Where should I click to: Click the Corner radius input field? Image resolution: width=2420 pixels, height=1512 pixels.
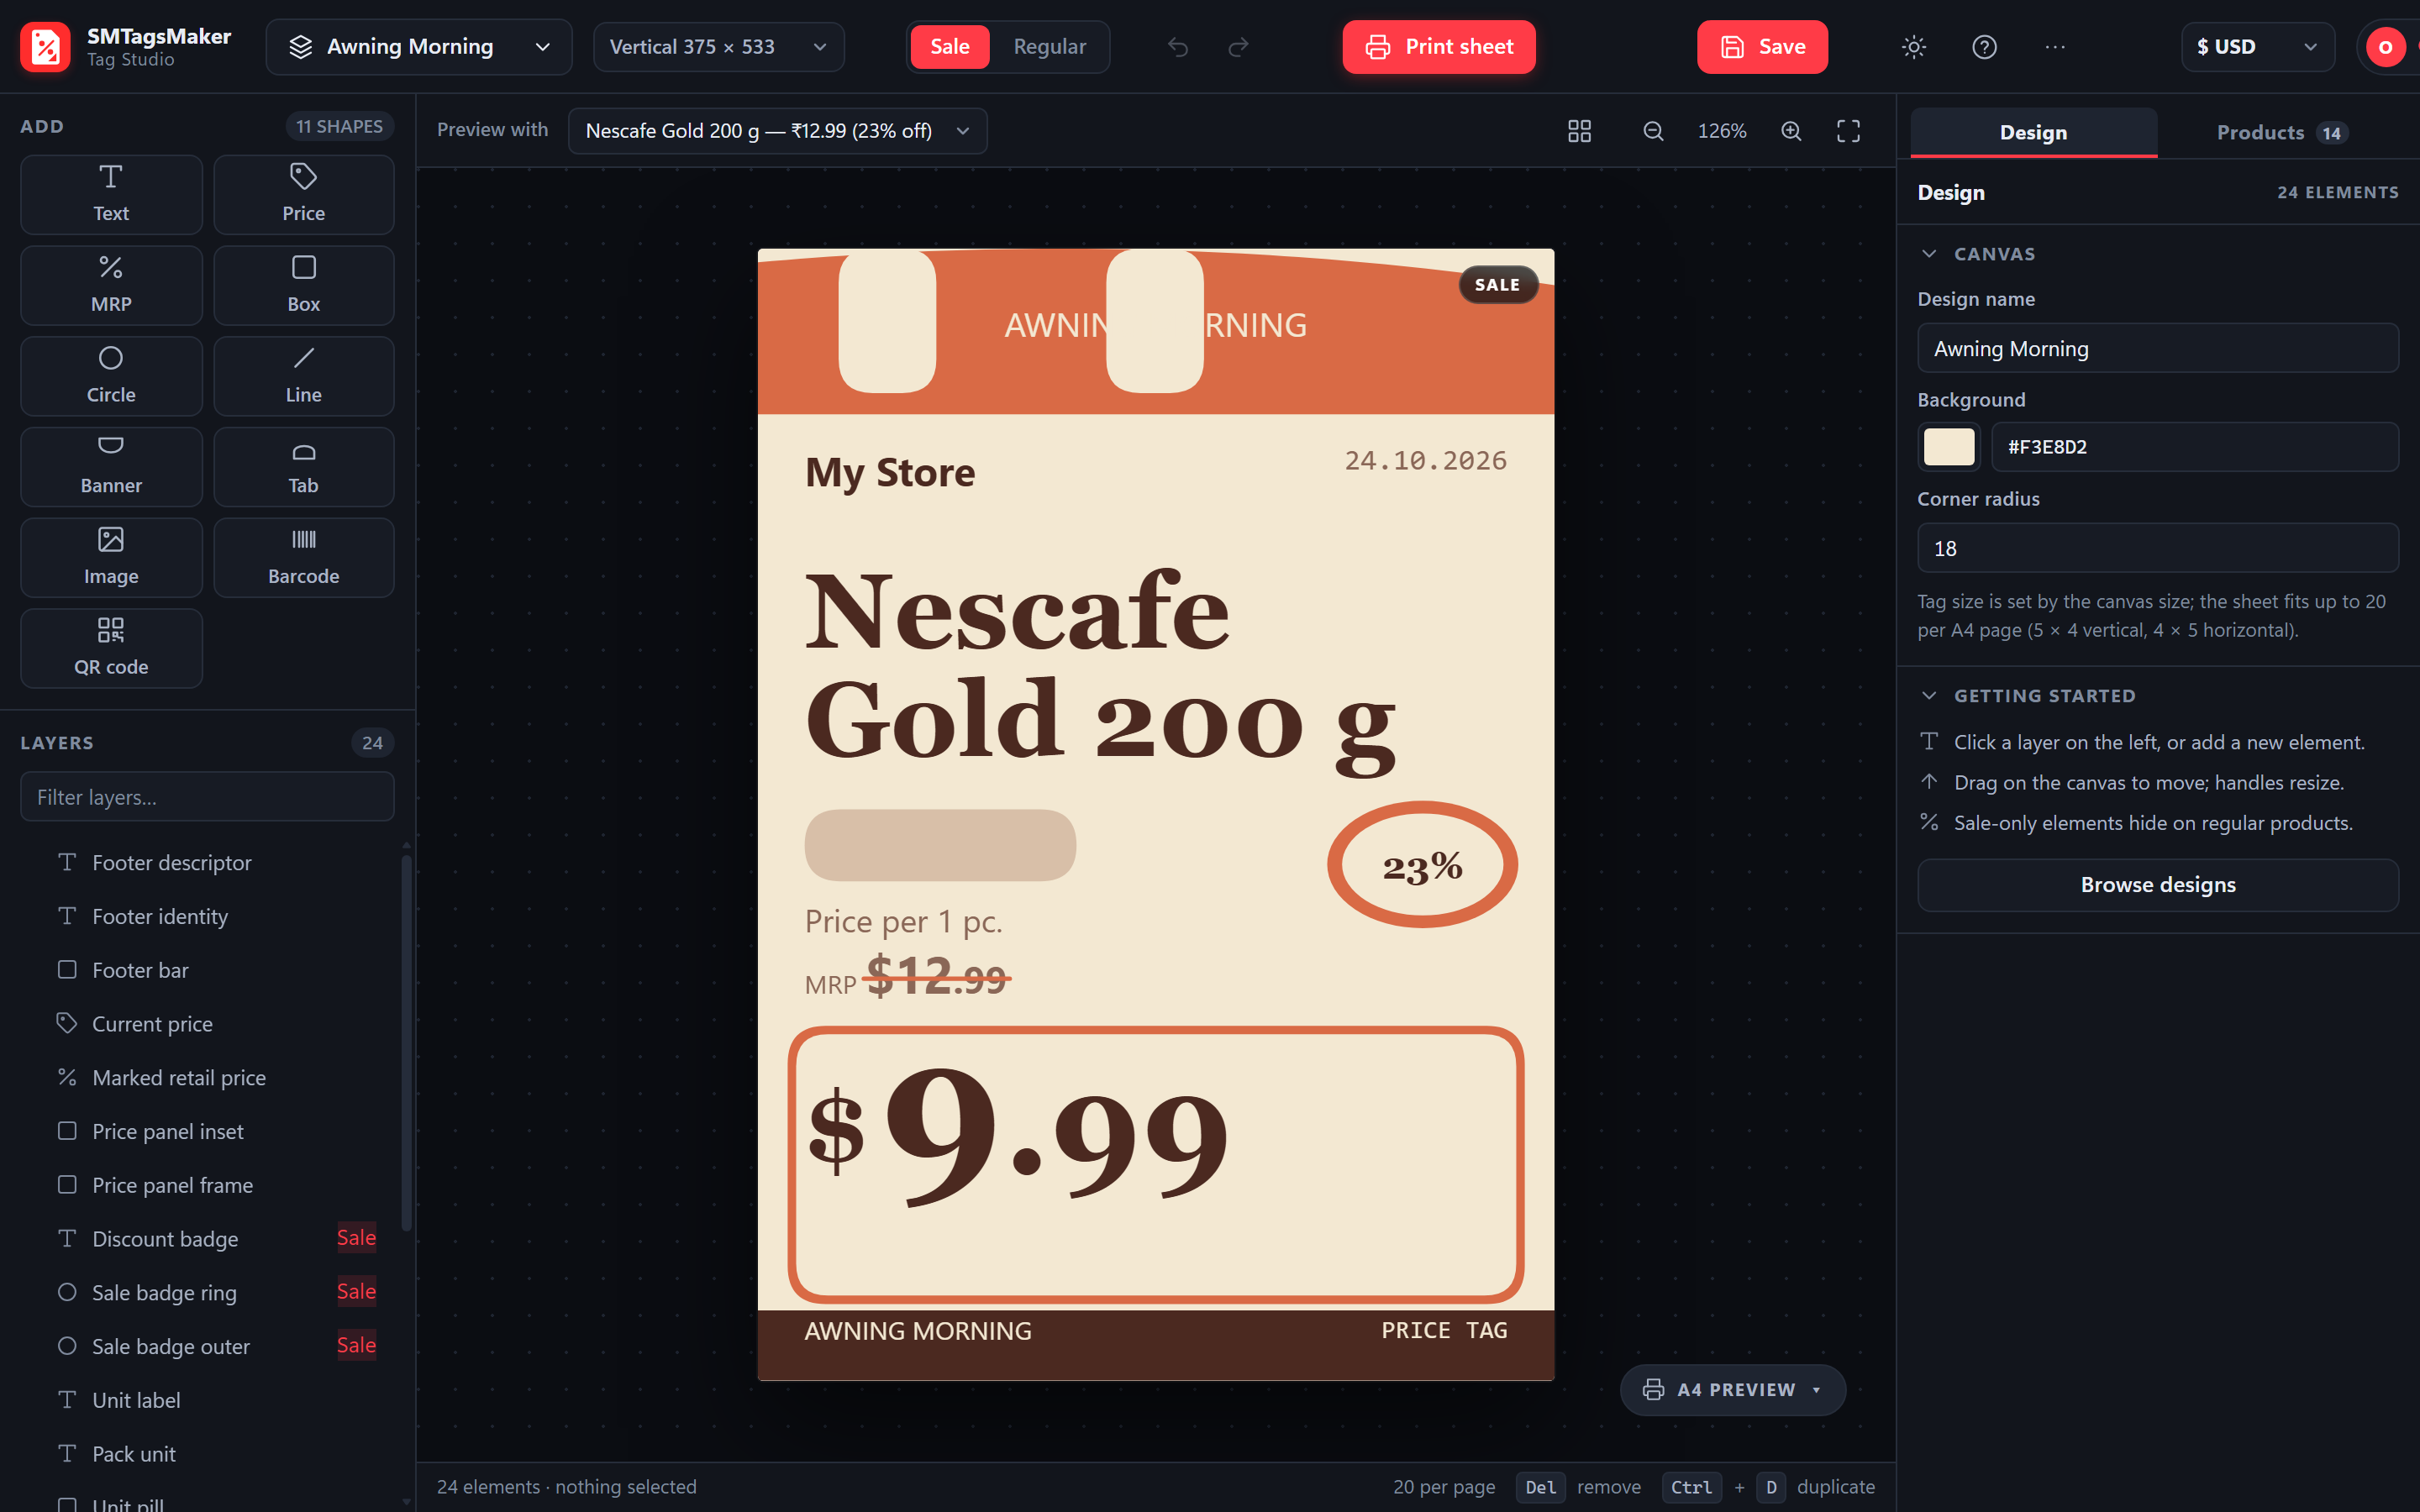2158,548
